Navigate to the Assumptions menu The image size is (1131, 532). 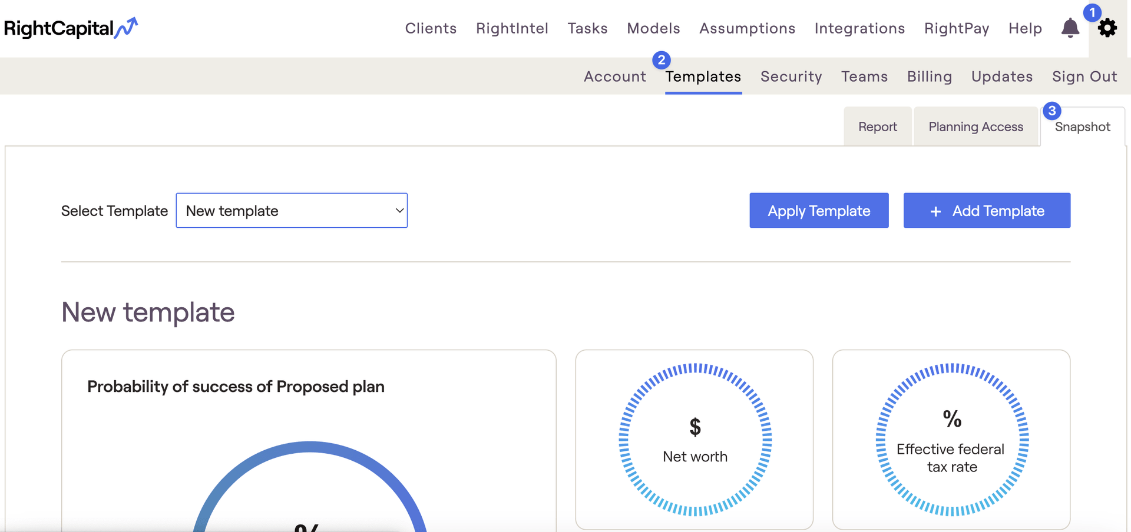coord(747,28)
